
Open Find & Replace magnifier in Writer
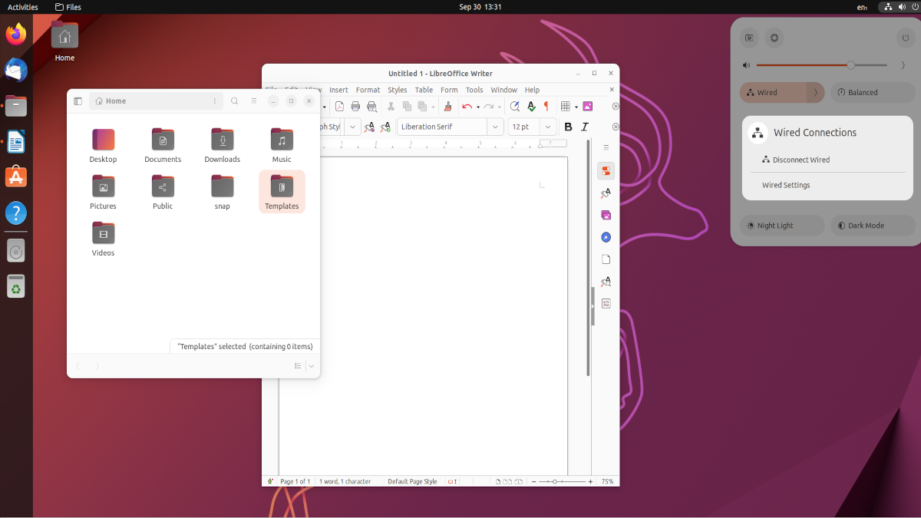click(x=515, y=107)
